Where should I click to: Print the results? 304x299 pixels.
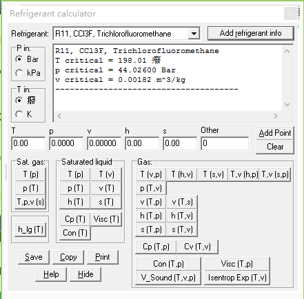click(x=103, y=257)
